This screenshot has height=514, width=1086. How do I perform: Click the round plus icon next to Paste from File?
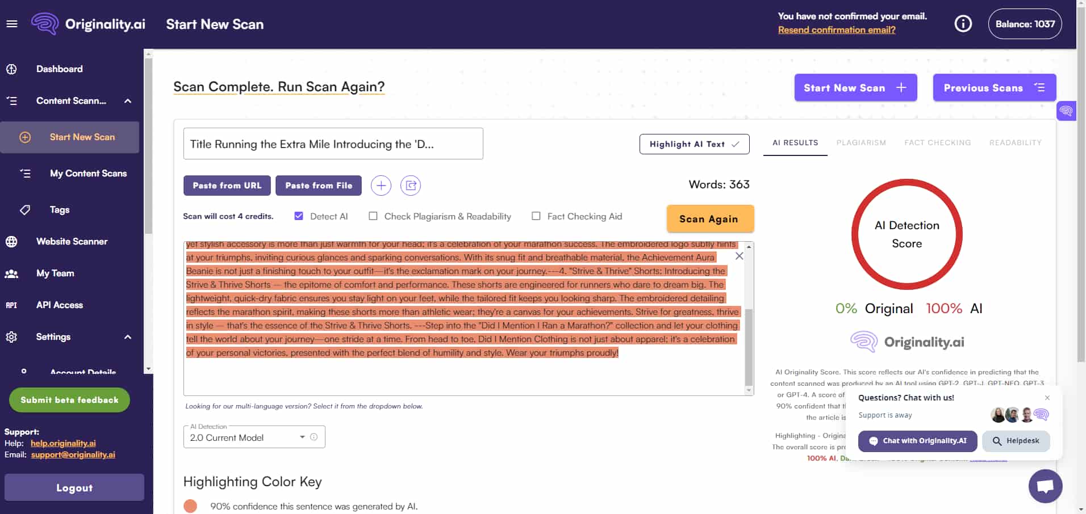(x=381, y=186)
